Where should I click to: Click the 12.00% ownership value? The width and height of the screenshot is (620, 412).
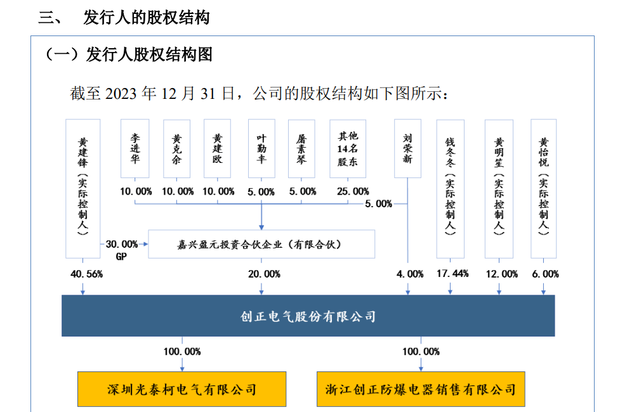(502, 274)
